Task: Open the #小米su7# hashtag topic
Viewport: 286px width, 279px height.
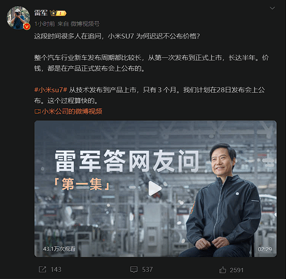Action: [50, 90]
